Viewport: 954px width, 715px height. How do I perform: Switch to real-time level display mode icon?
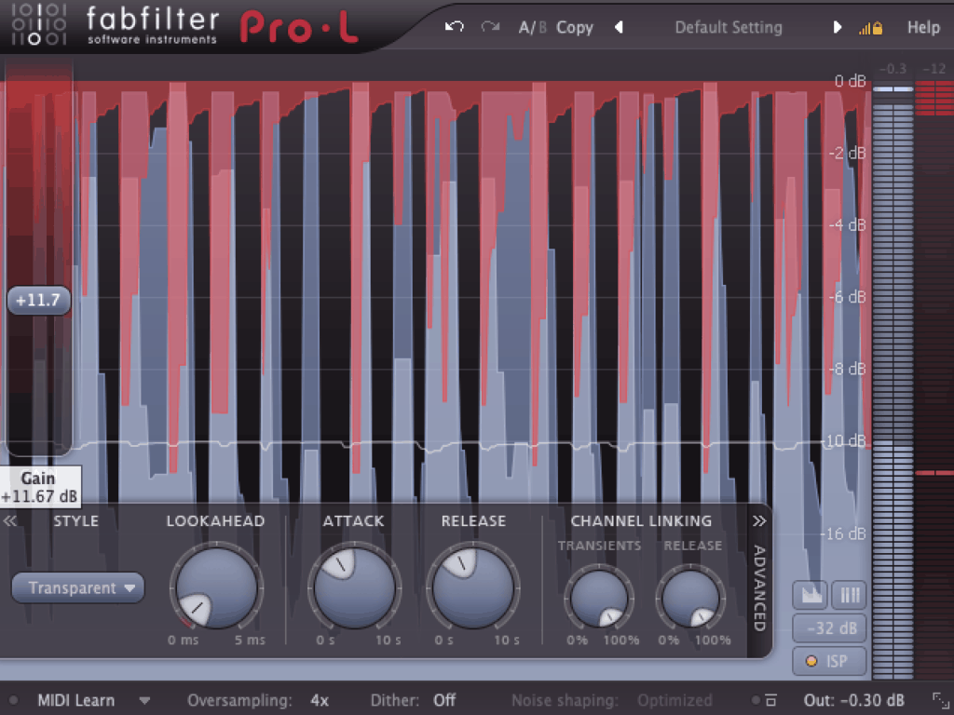(810, 595)
